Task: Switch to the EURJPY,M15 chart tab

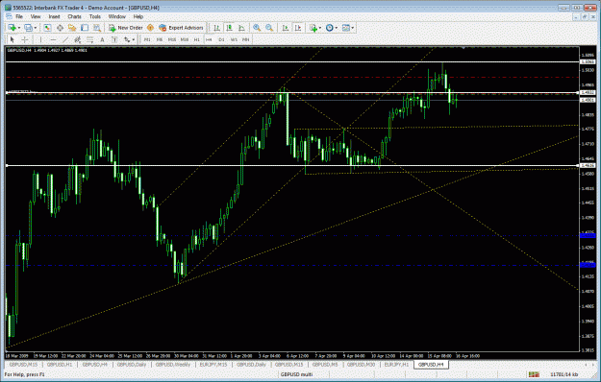Action: tap(213, 365)
